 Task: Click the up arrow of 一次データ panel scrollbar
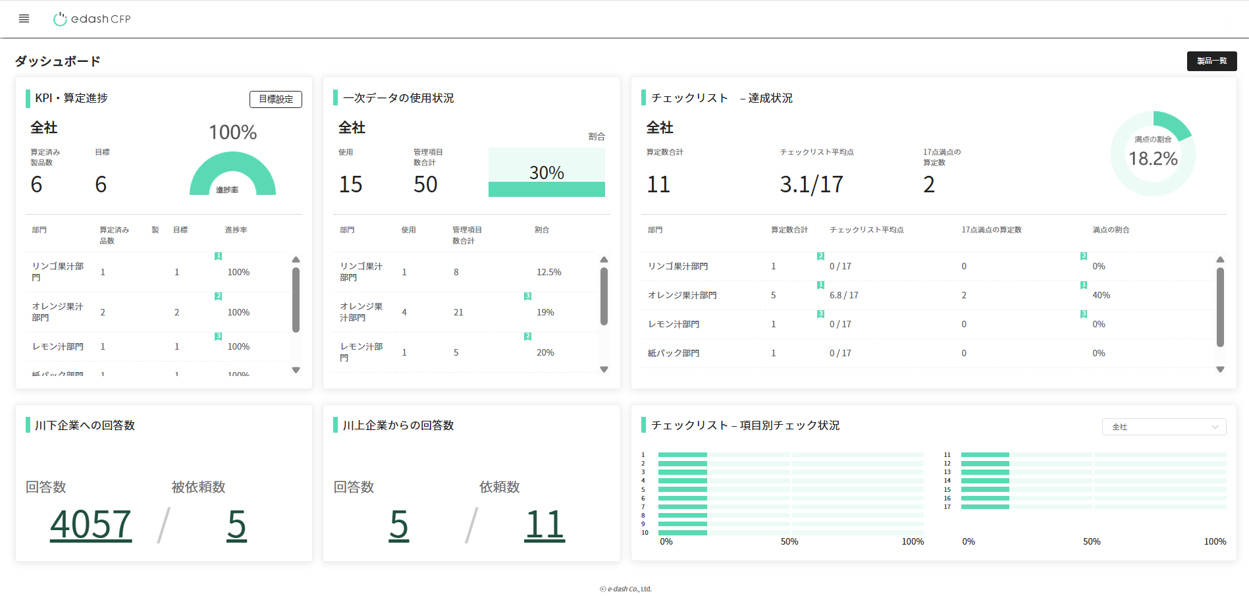[604, 259]
